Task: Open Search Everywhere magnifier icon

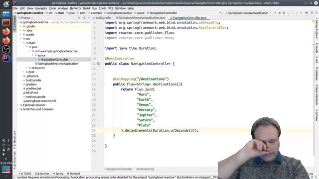Action: point(317,13)
